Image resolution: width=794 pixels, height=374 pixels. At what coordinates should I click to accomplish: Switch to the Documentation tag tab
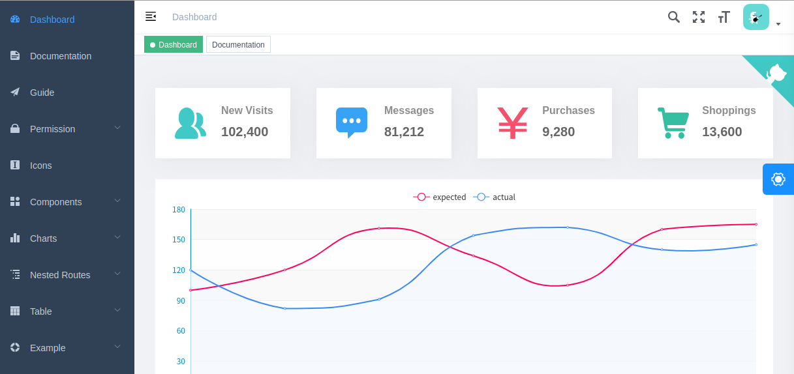pyautogui.click(x=238, y=45)
